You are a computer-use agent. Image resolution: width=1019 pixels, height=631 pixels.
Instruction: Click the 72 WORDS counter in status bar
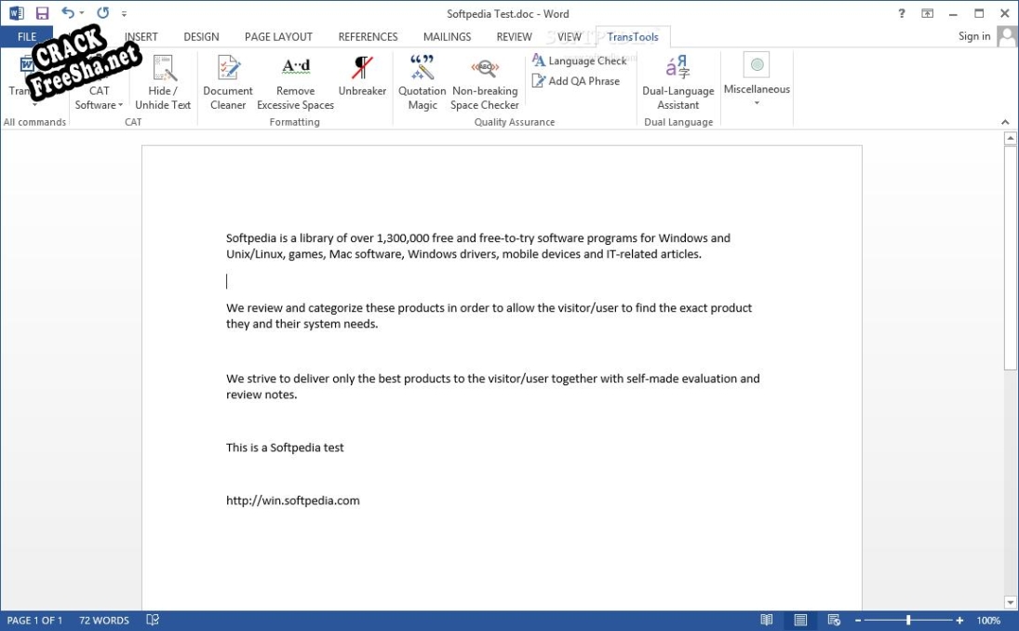click(x=104, y=621)
